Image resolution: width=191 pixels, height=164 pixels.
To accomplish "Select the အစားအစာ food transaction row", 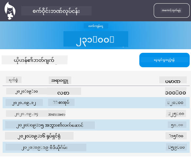I will tap(96, 114).
